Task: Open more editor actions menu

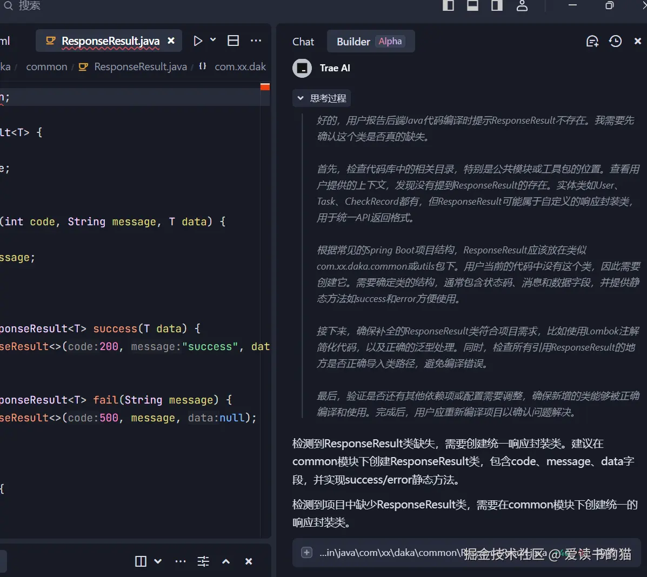Action: click(x=256, y=40)
